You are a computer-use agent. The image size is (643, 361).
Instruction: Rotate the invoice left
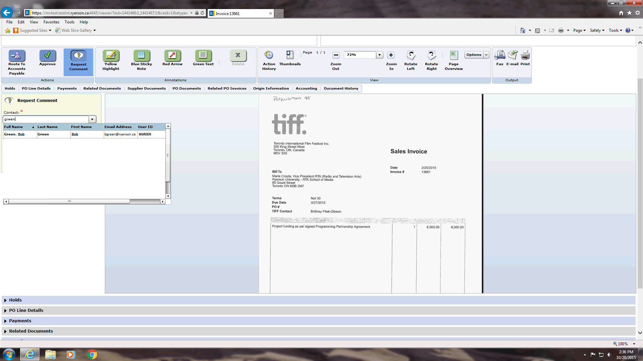coord(411,56)
